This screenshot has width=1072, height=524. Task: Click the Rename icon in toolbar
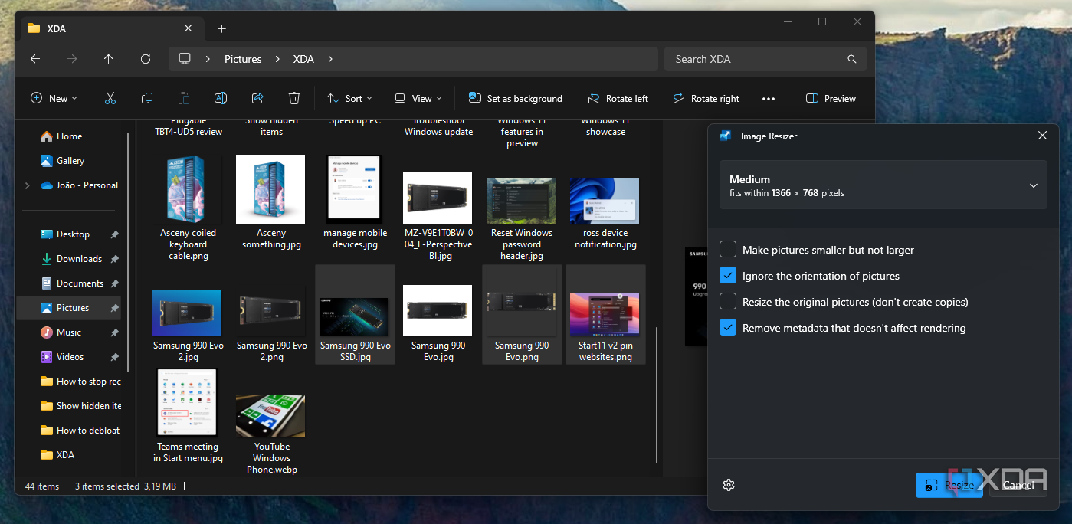pyautogui.click(x=221, y=98)
